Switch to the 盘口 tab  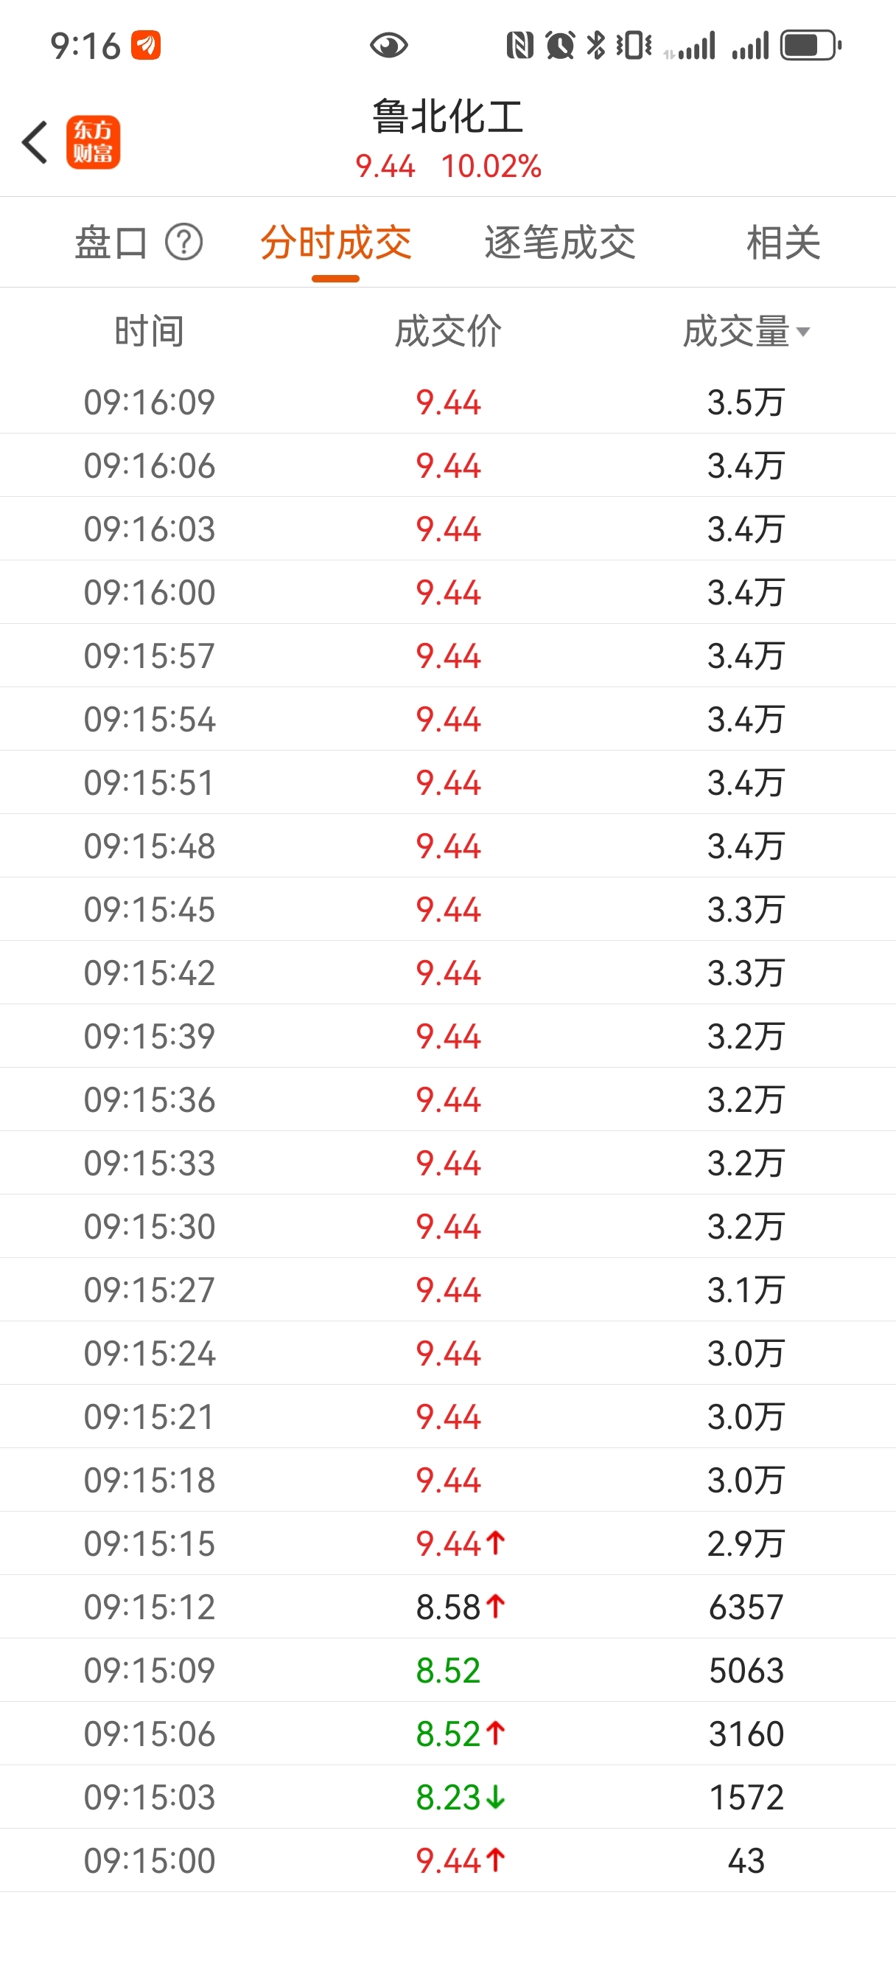[111, 243]
